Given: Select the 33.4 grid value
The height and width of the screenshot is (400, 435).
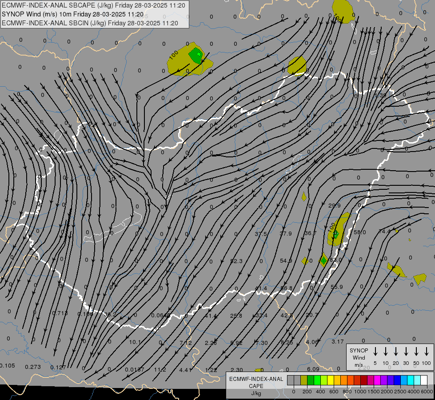Looking at the screenshot, I should 261,316.
